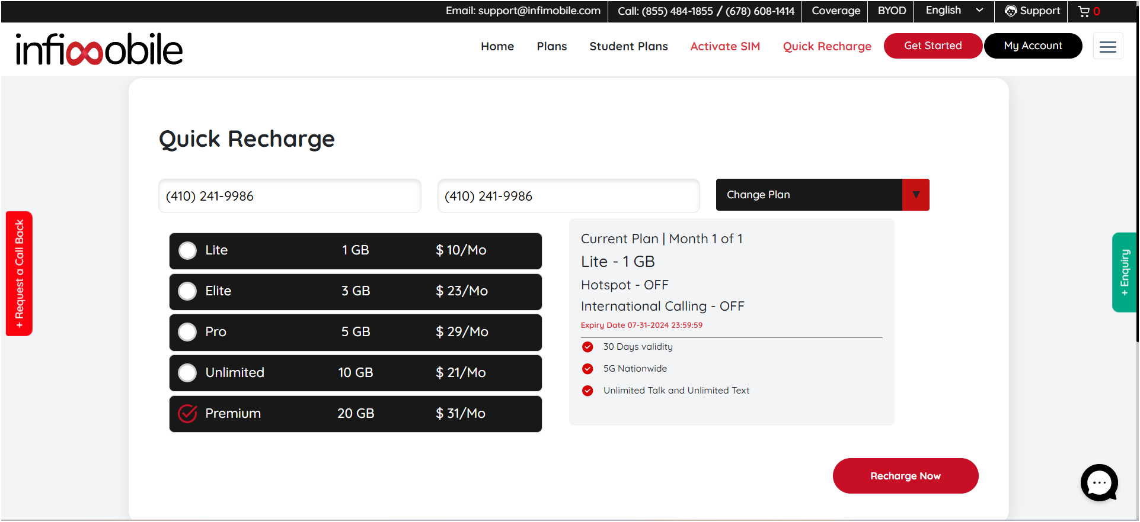Select the Unlimited plan radio button
Screen dimensions: 1140x522
point(187,373)
